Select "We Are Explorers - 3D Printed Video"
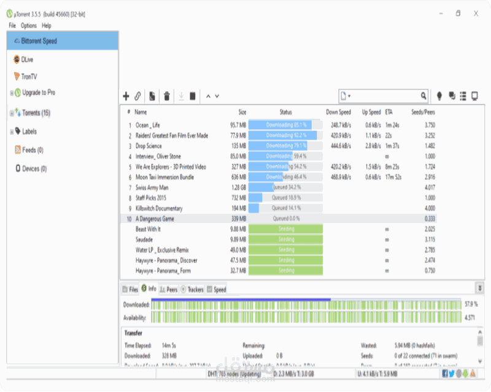Viewport: 491px width, 392px height. [x=279, y=167]
